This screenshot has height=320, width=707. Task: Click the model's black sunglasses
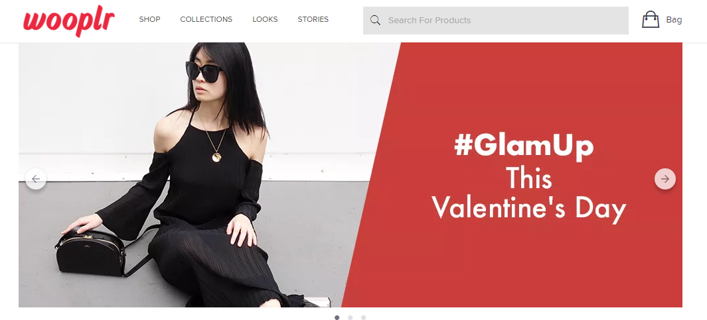coord(204,72)
